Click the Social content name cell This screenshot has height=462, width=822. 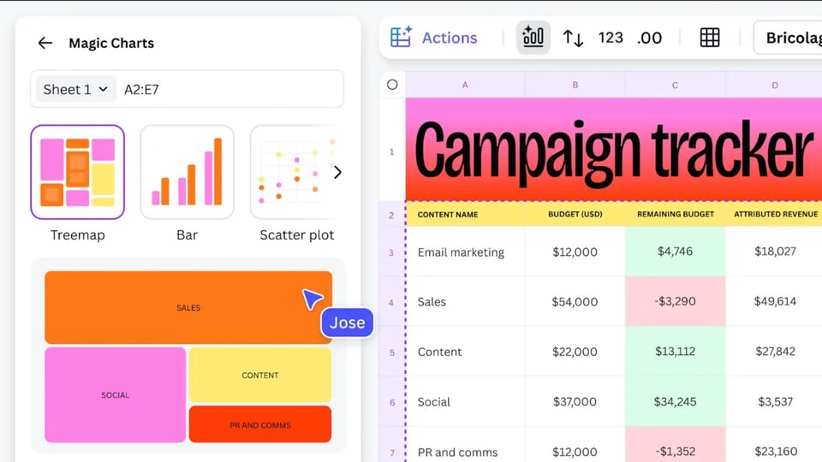[x=465, y=402]
